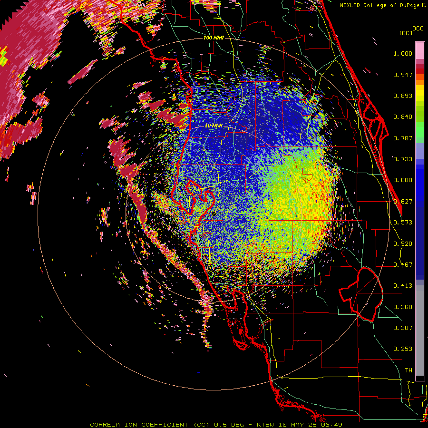Click the light pink top segment of color bar
Image resolution: width=428 pixels, height=428 pixels.
420,51
